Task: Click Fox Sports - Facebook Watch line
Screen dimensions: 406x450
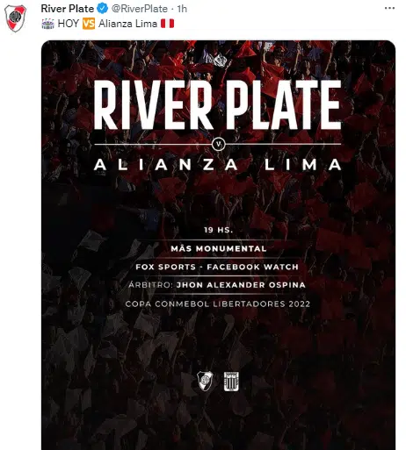Action: click(217, 267)
